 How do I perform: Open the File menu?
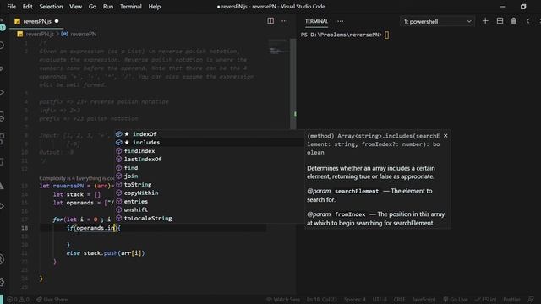pos(11,7)
